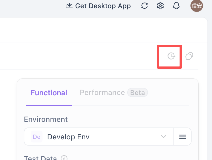Expand the Develop Env dropdown
212x160 pixels.
point(99,137)
